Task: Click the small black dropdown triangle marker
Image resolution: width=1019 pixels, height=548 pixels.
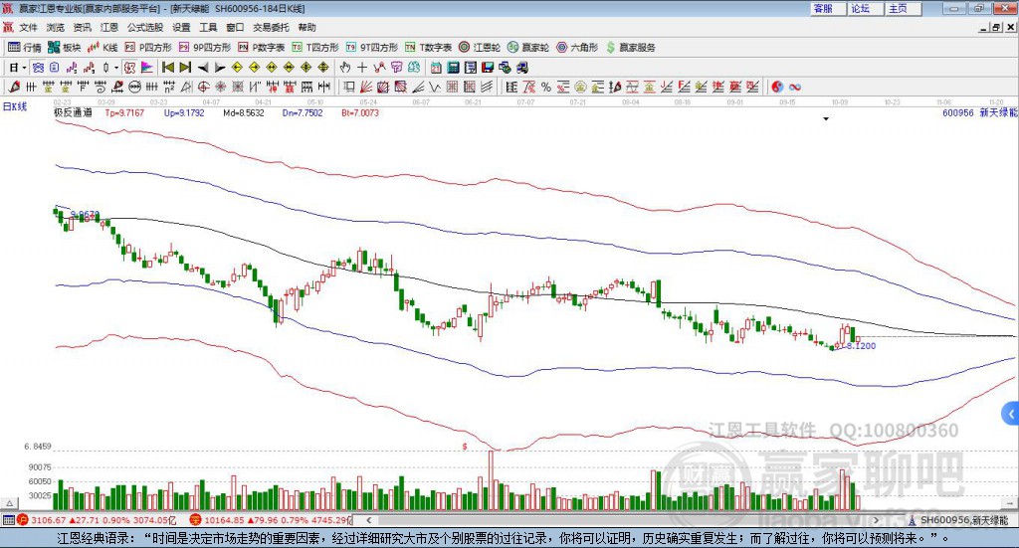Action: click(x=826, y=118)
